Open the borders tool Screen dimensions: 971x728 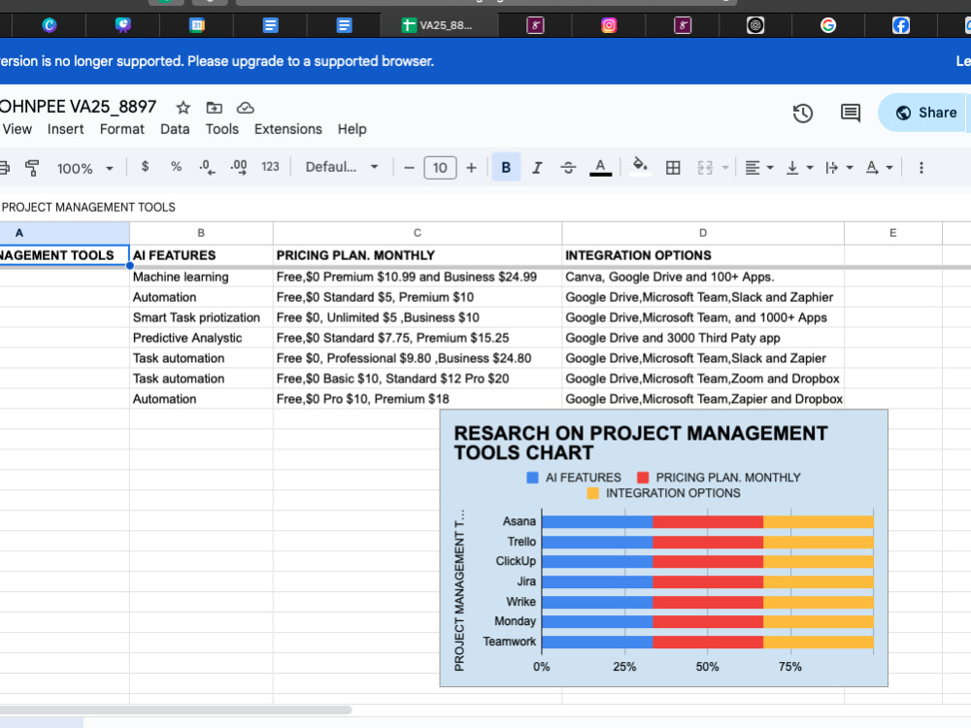tap(673, 168)
